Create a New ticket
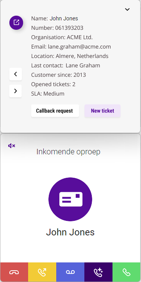Image resolution: width=141 pixels, height=282 pixels. (x=102, y=110)
